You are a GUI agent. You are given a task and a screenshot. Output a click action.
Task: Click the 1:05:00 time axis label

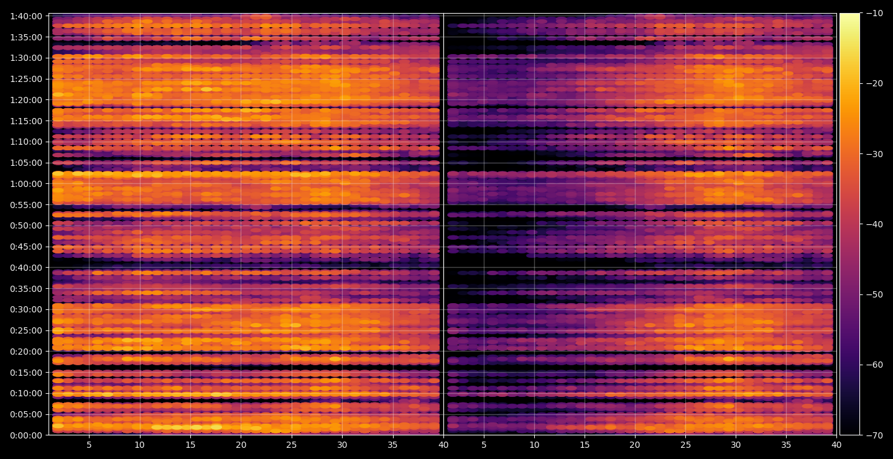[x=27, y=163]
